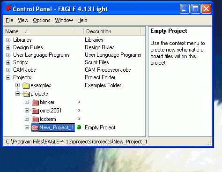The image size is (222, 172).
Task: Expand the Scripts tree node
Action: (x=8, y=62)
